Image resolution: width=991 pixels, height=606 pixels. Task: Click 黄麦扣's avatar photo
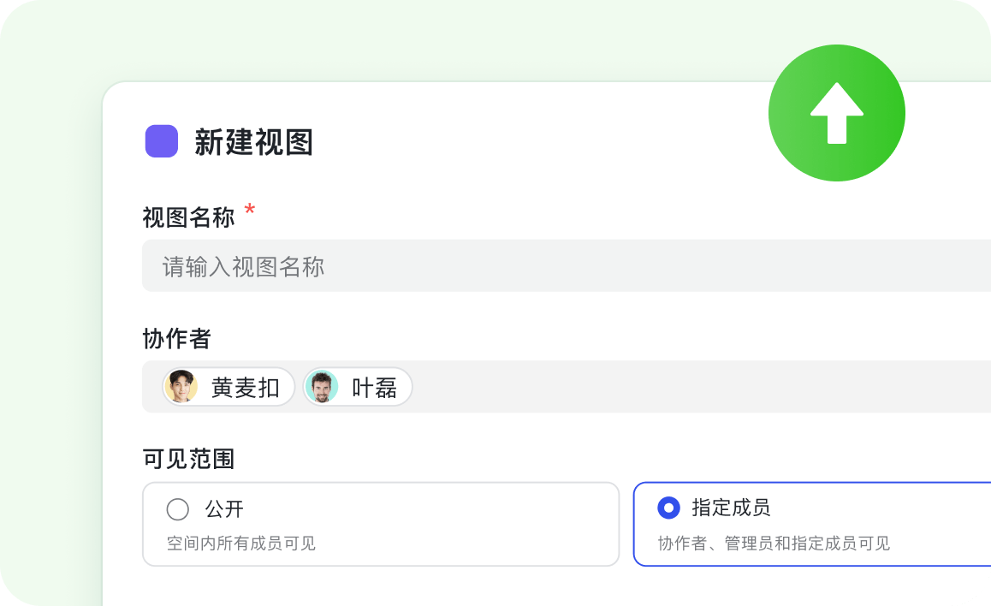click(181, 387)
